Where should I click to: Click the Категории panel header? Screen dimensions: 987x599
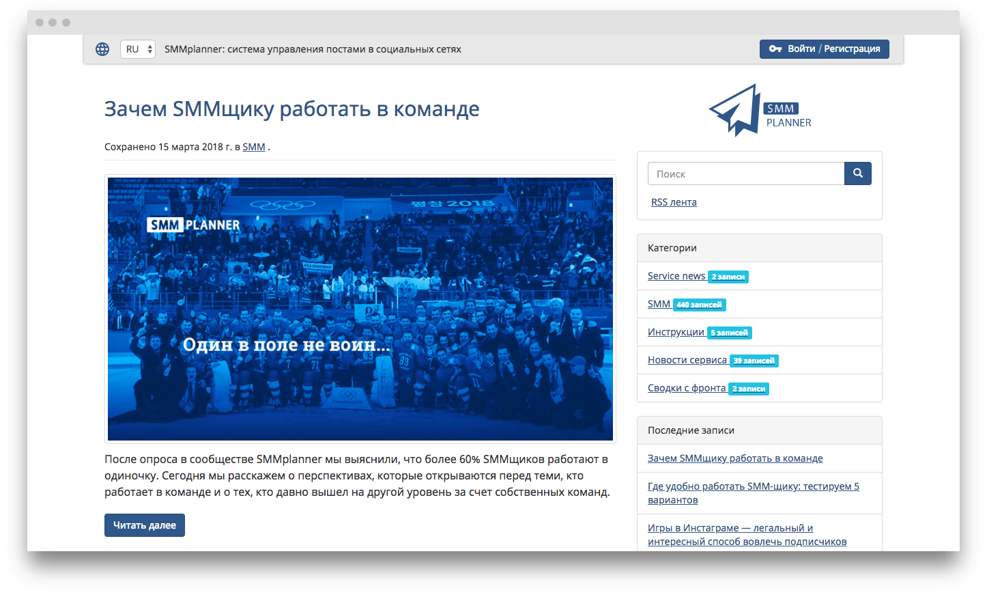pos(760,248)
